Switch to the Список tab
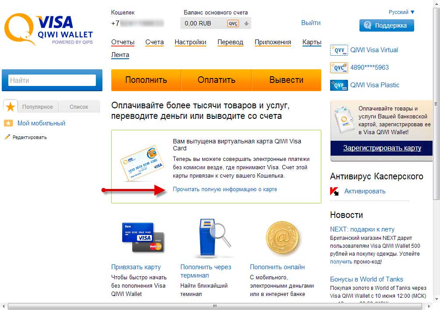Image resolution: width=440 pixels, height=310 pixels. click(79, 107)
